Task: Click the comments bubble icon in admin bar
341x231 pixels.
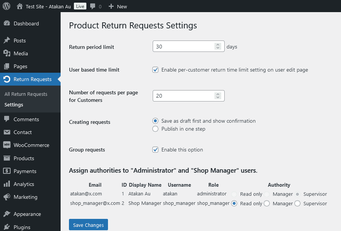Action: (93, 6)
